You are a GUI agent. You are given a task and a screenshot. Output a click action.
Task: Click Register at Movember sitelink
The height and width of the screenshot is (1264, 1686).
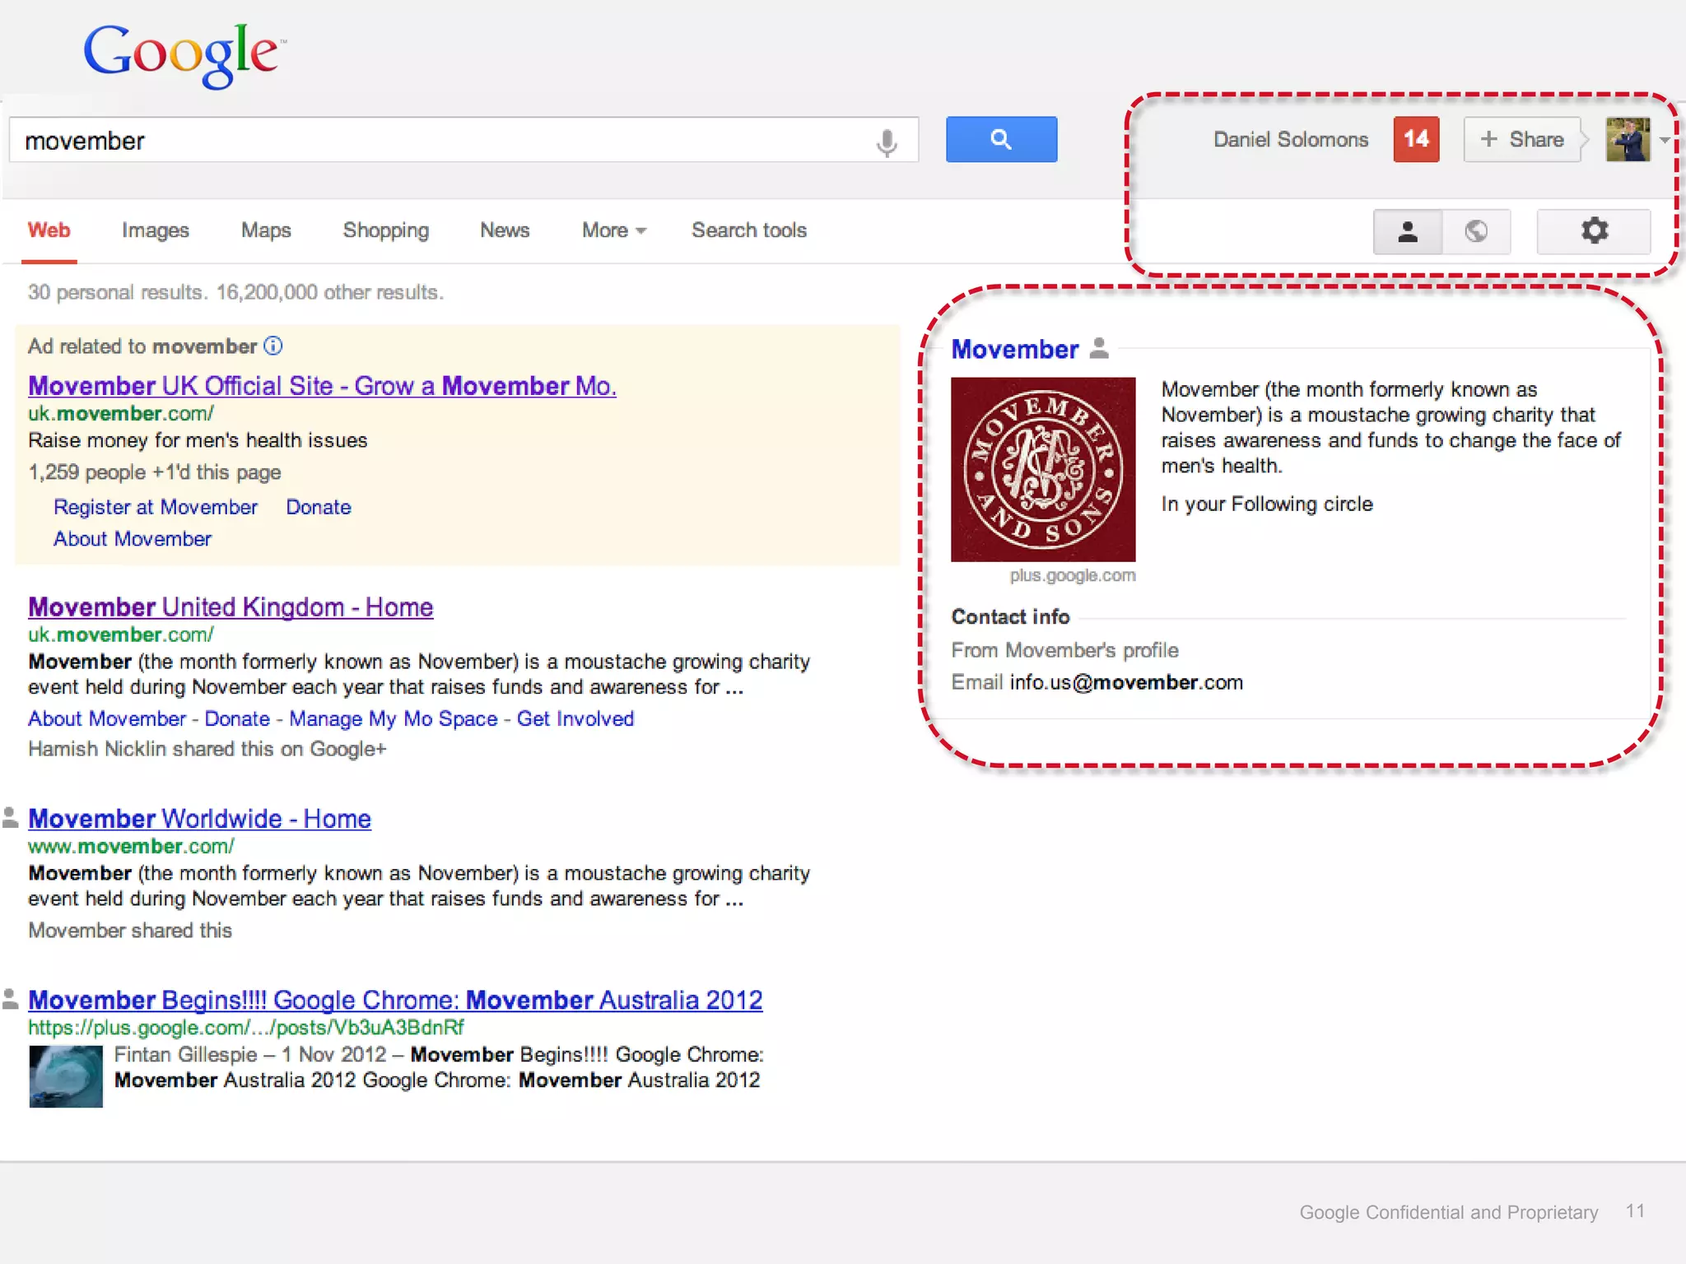tap(156, 507)
